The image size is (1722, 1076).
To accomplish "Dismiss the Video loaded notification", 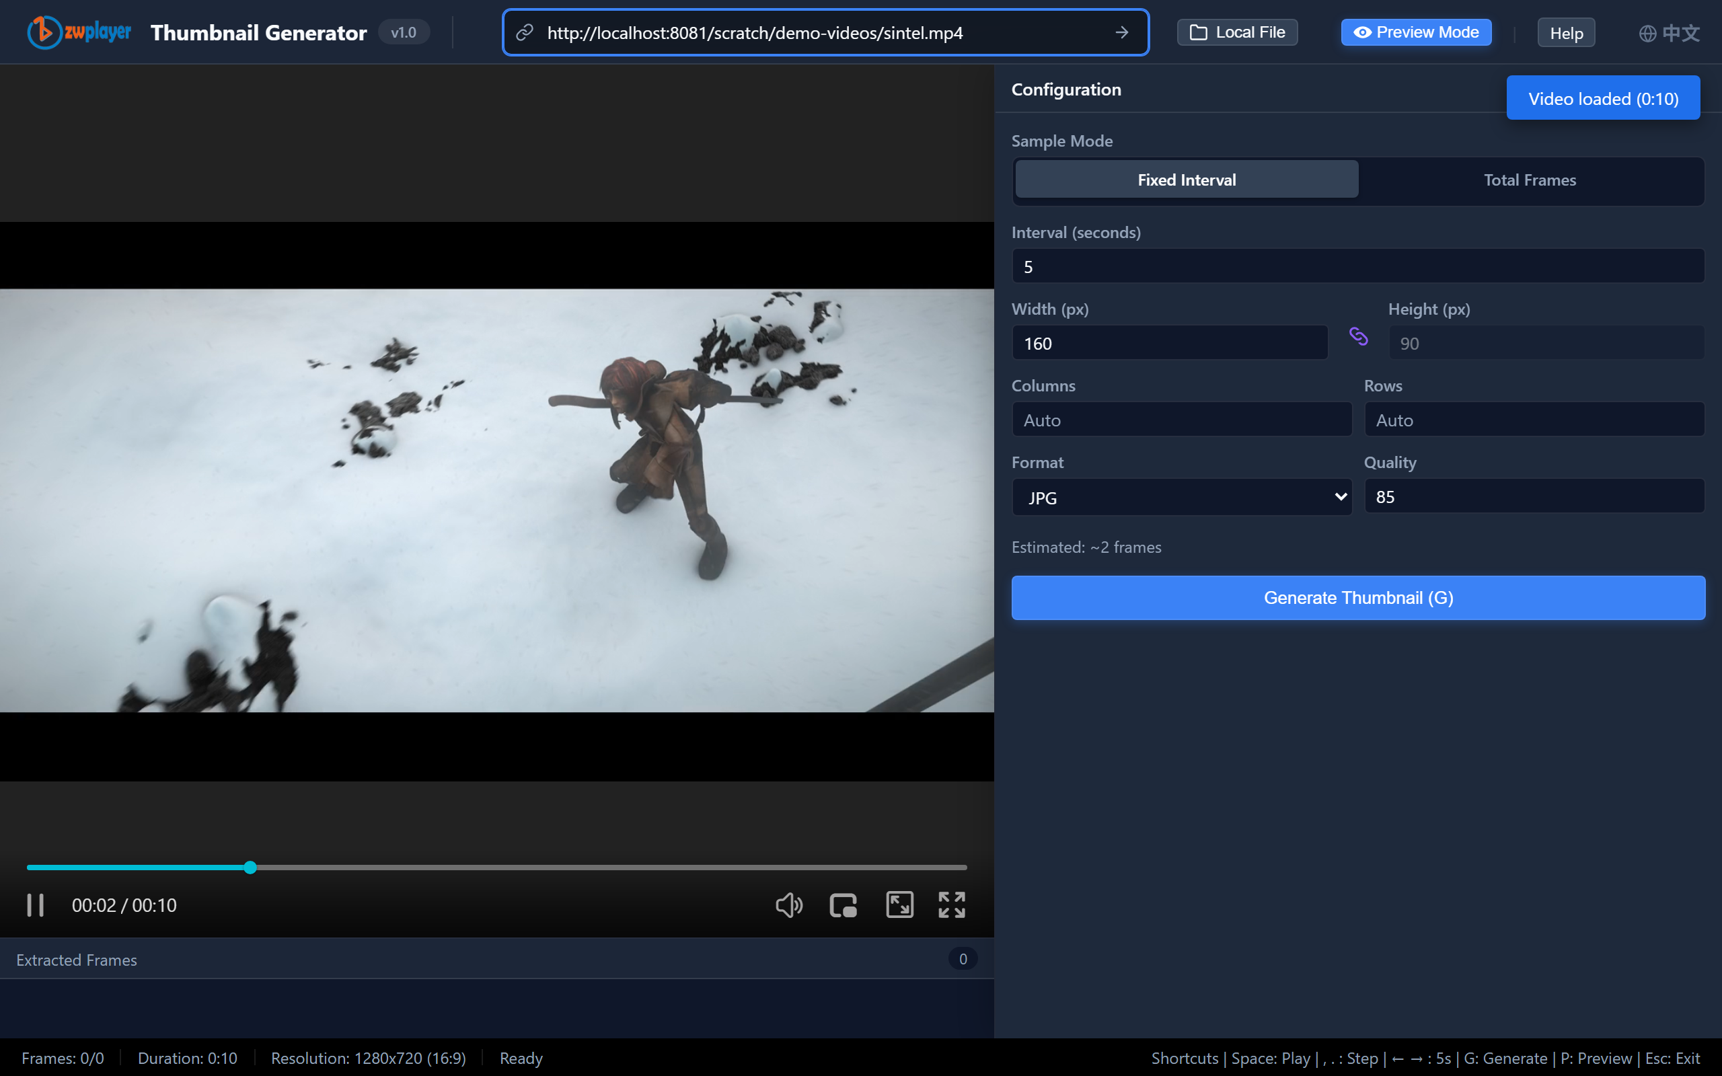I will point(1602,98).
